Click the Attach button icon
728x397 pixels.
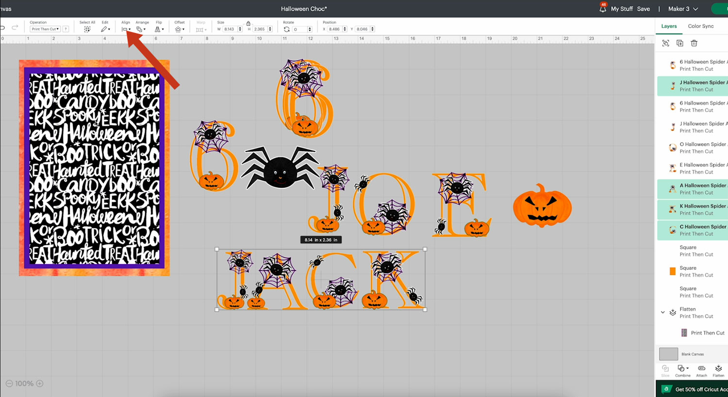click(702, 369)
